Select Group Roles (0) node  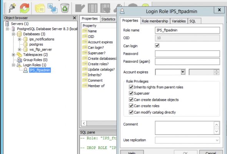(x=35, y=60)
